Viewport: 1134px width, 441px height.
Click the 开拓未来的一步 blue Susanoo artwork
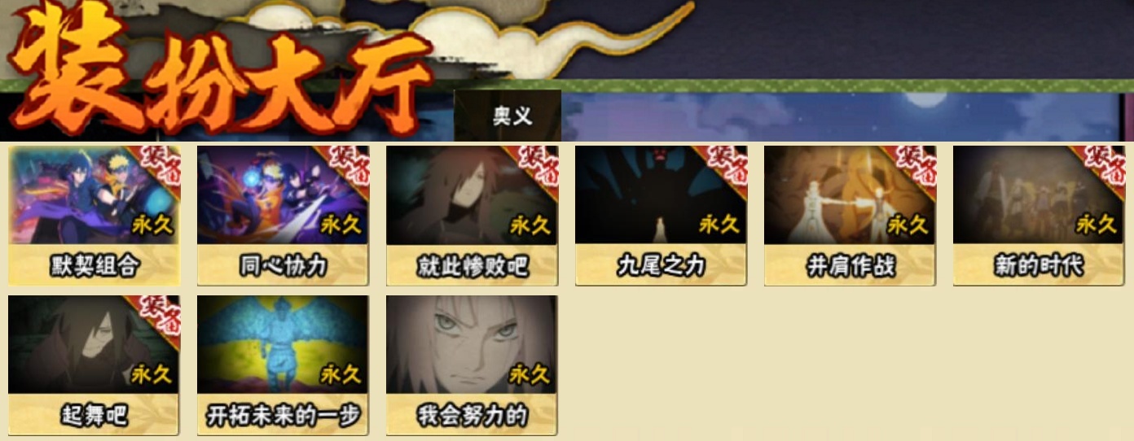click(283, 344)
